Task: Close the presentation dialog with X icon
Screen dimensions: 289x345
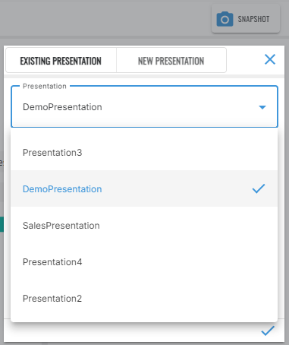Action: pos(270,59)
